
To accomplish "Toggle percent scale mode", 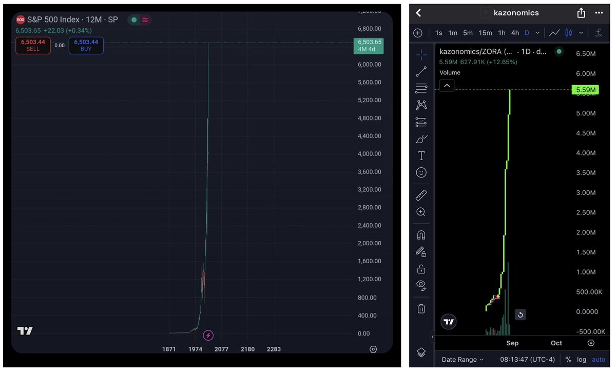I will click(568, 360).
